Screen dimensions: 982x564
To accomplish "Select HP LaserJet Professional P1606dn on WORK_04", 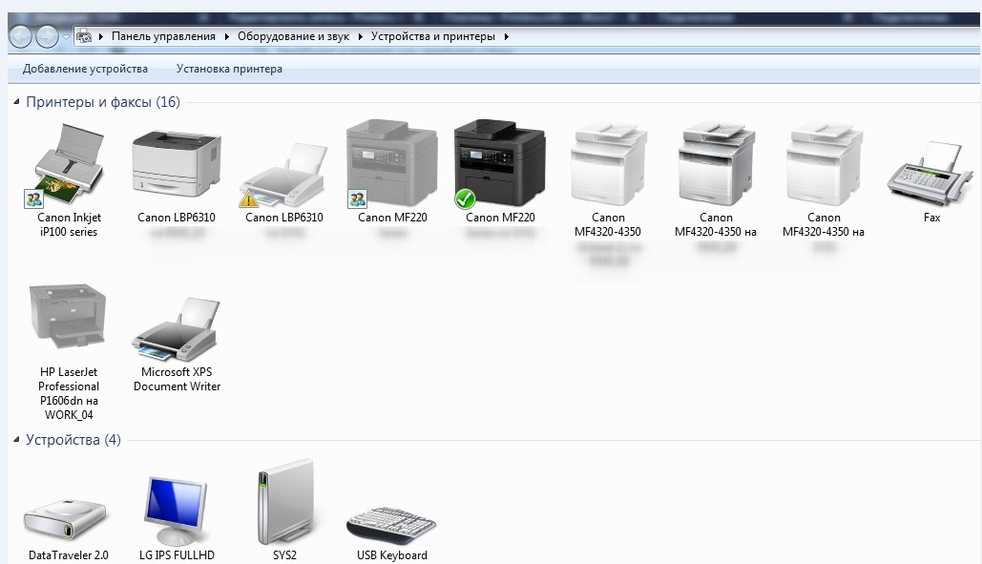I will (69, 352).
